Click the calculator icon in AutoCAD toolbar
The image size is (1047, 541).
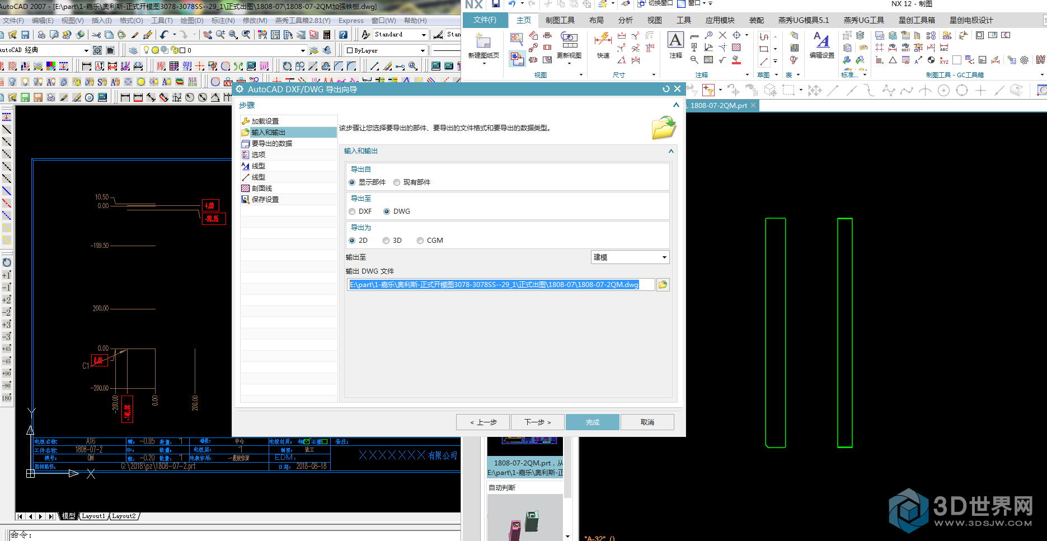pyautogui.click(x=327, y=35)
